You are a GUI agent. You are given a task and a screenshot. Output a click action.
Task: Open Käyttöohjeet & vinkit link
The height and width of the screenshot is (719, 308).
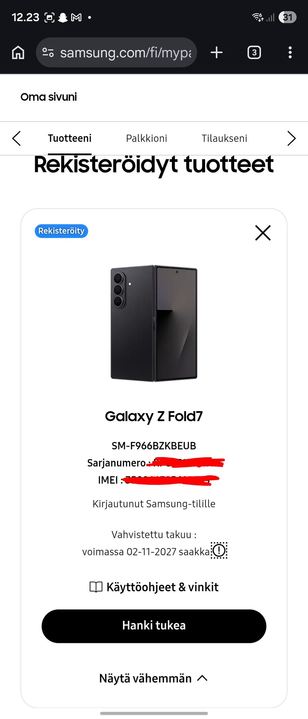coord(162,587)
